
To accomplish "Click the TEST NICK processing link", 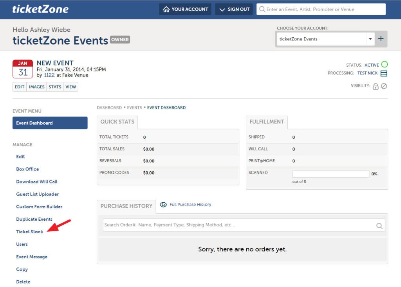I will [367, 73].
